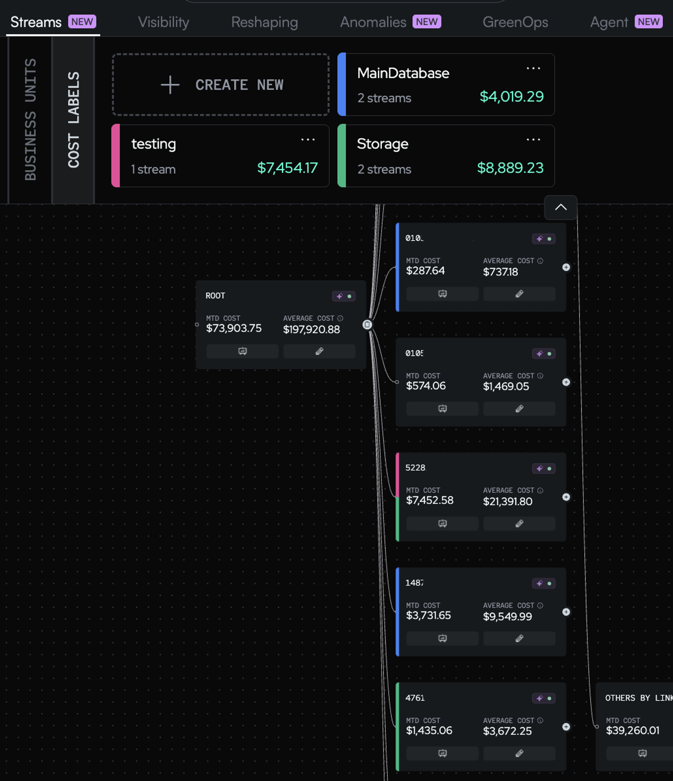Click the pencil icon on the $1,435.06 node
The height and width of the screenshot is (781, 673).
pyautogui.click(x=519, y=754)
